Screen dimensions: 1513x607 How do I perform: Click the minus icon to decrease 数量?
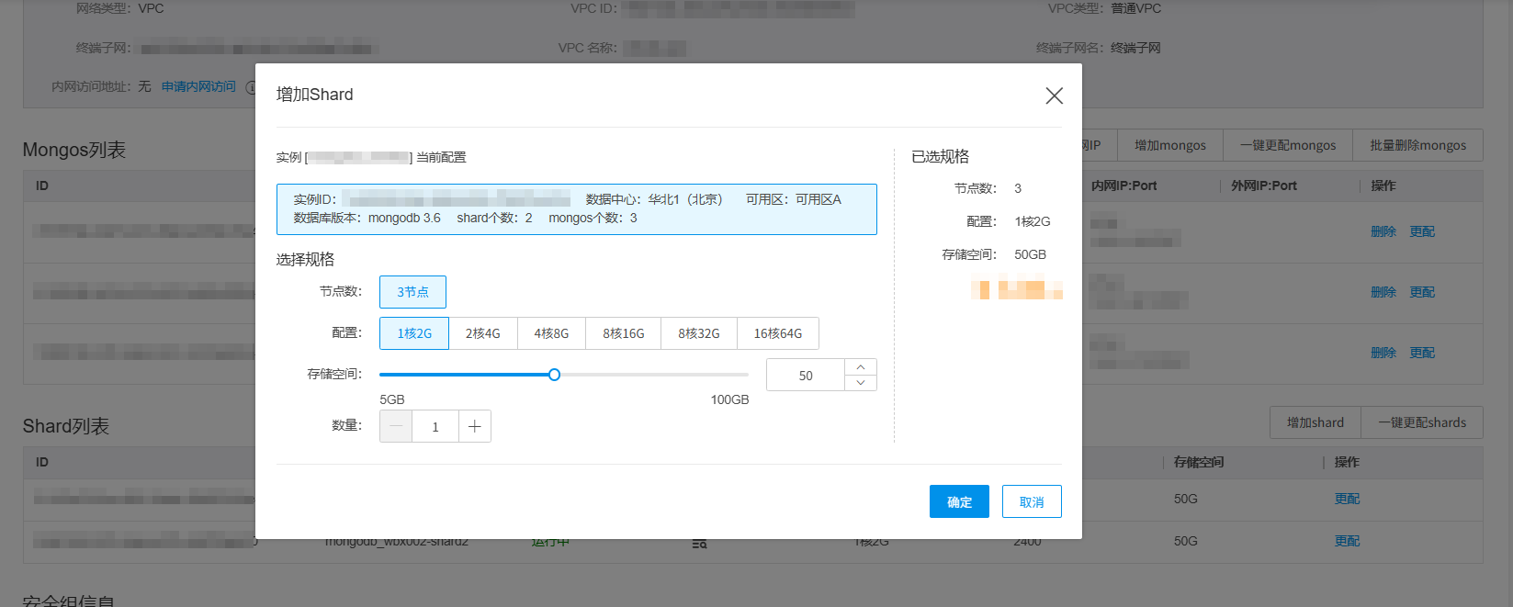(396, 426)
